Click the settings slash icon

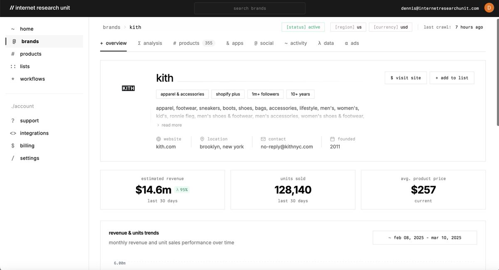coord(13,158)
